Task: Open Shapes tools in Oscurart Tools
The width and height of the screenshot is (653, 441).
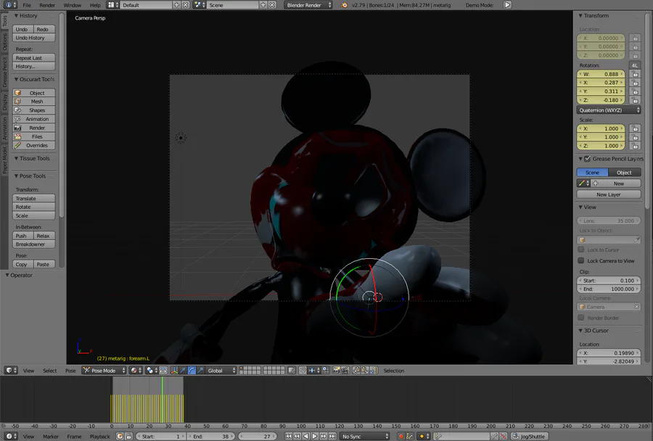Action: point(33,110)
